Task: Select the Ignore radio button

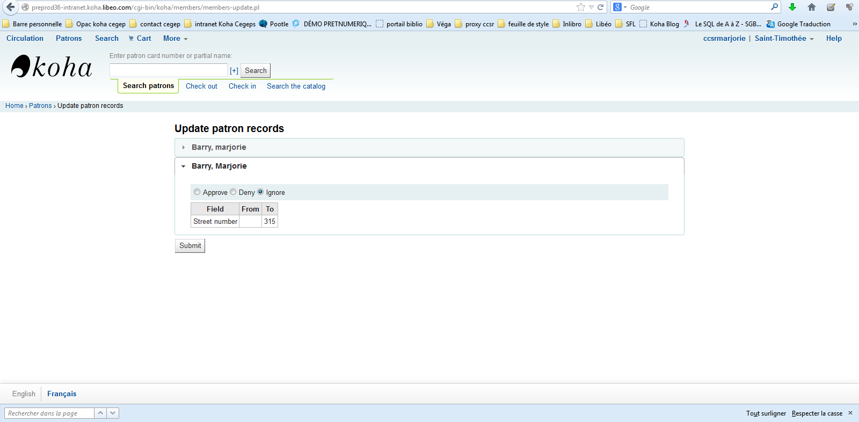Action: point(260,192)
